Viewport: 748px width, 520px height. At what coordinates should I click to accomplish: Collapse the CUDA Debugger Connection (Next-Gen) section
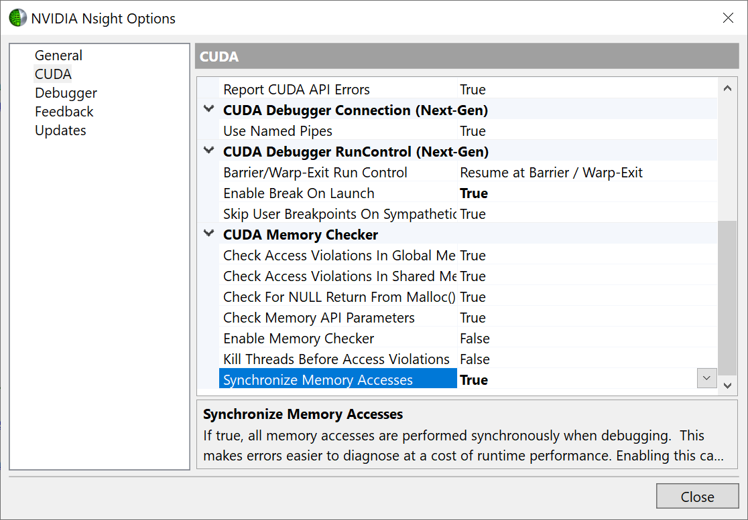coord(208,109)
